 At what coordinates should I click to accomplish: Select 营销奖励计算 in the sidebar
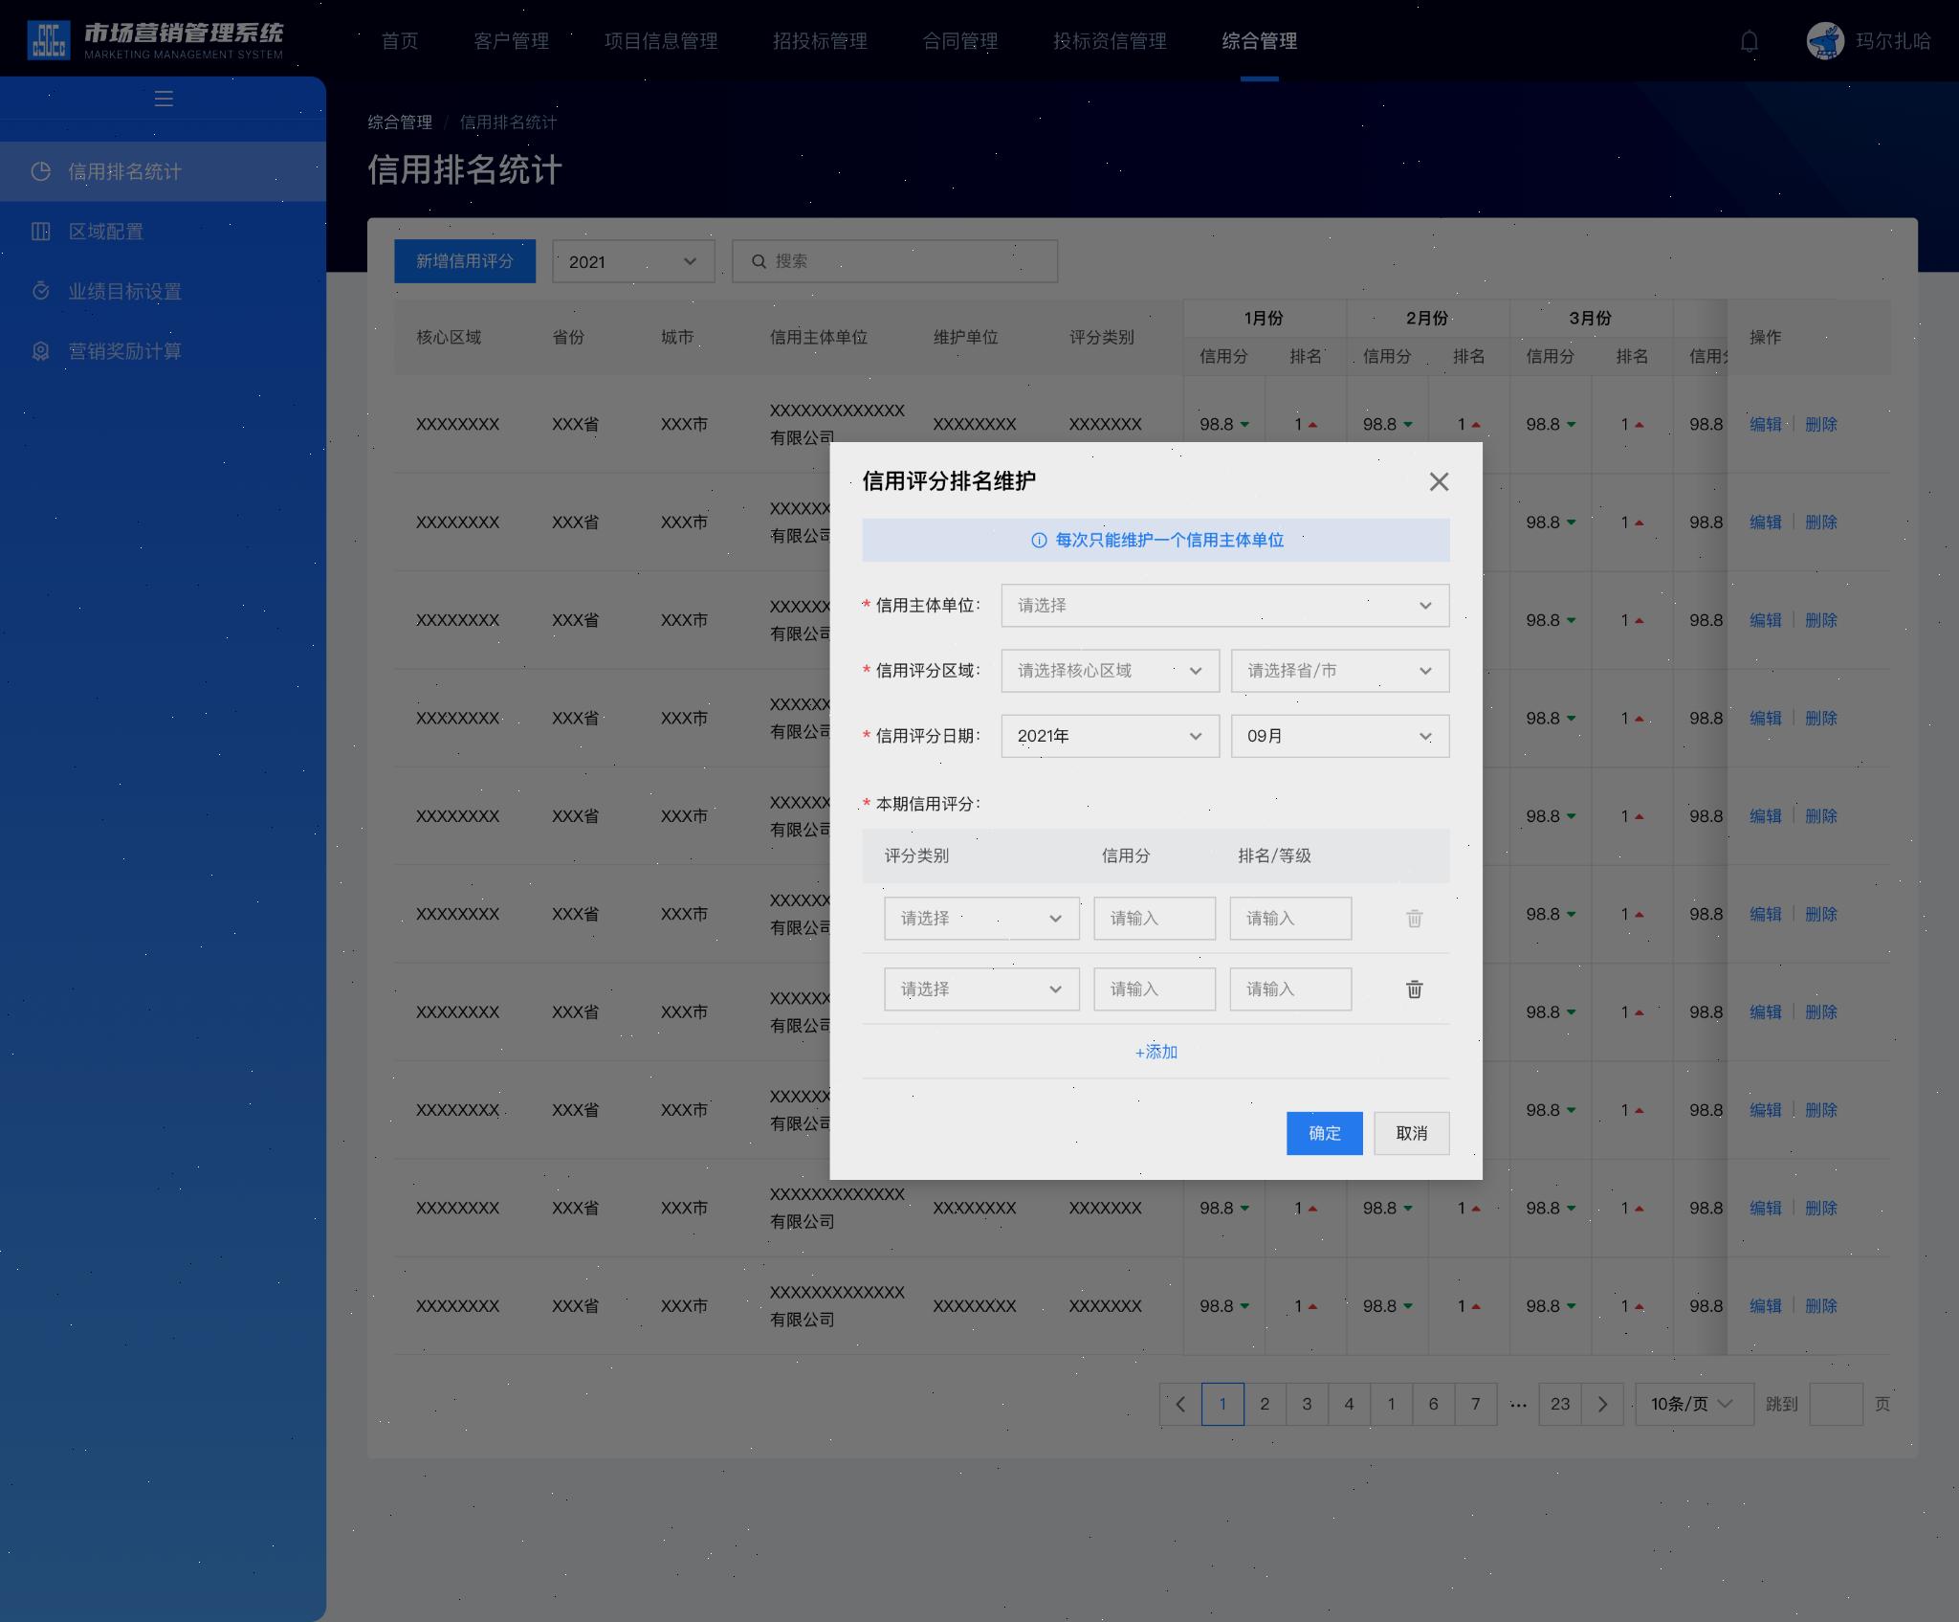163,351
